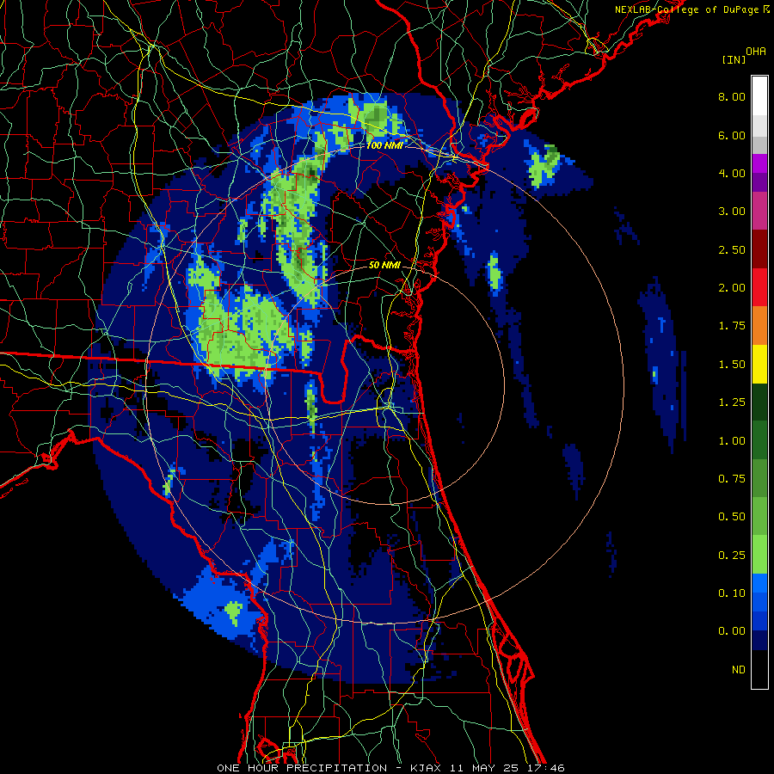Click the 0.75 legend value
This screenshot has width=774, height=774.
click(732, 479)
